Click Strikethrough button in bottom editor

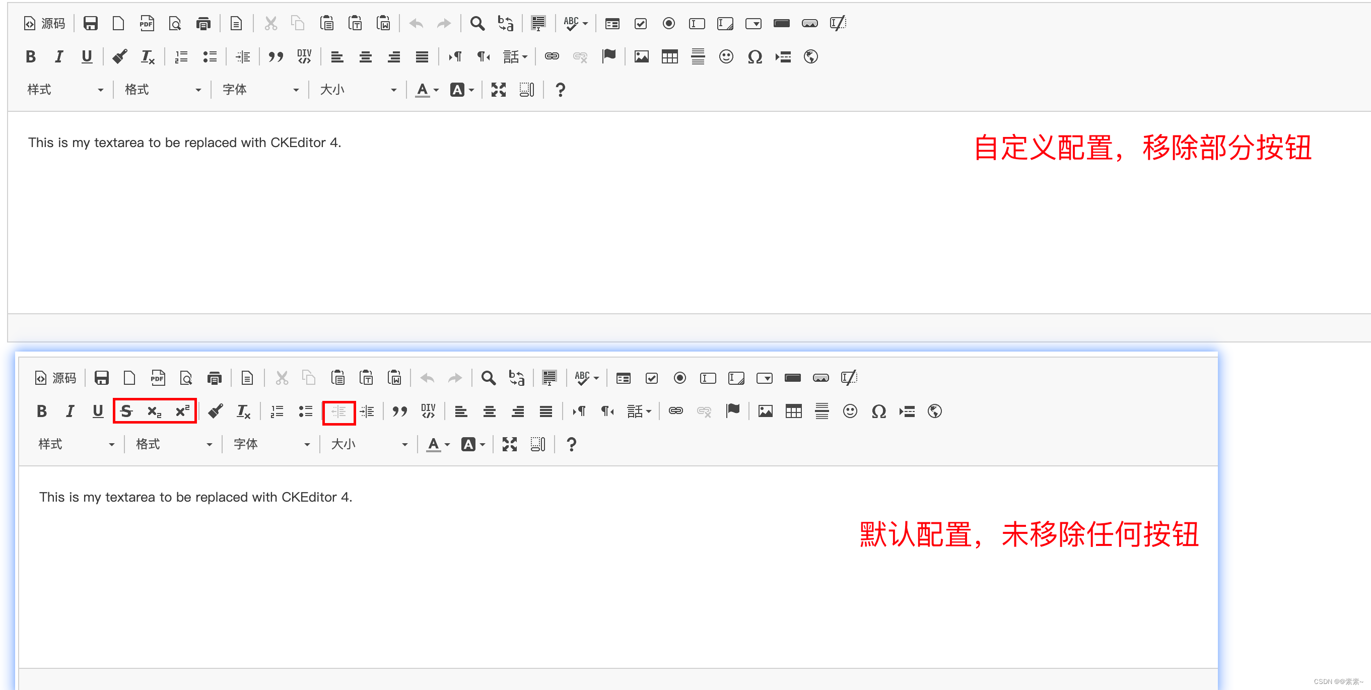tap(126, 410)
